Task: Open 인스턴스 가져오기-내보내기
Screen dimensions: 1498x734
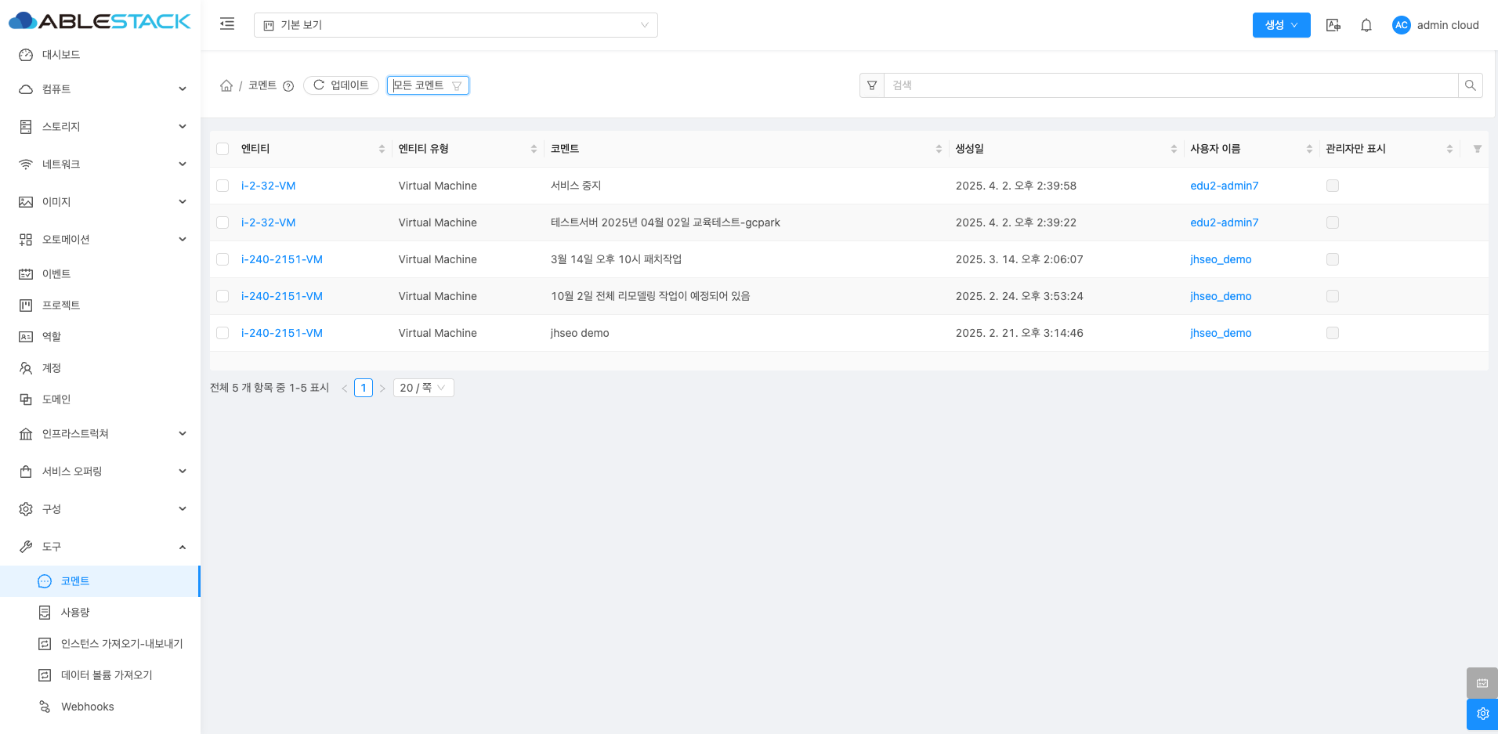Action: click(x=100, y=644)
